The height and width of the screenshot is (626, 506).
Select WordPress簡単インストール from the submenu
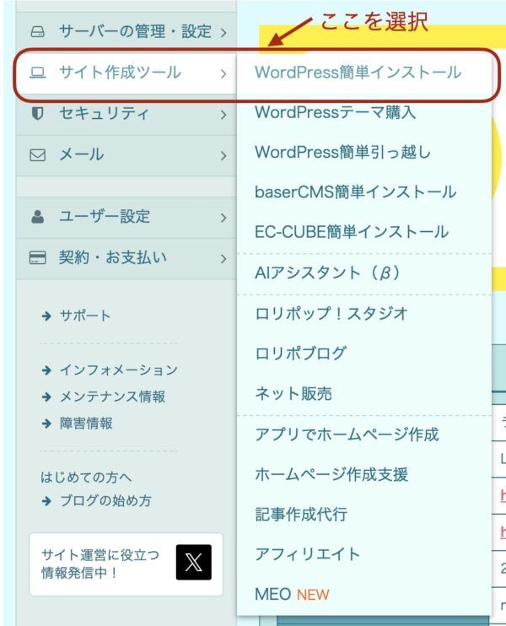point(358,73)
